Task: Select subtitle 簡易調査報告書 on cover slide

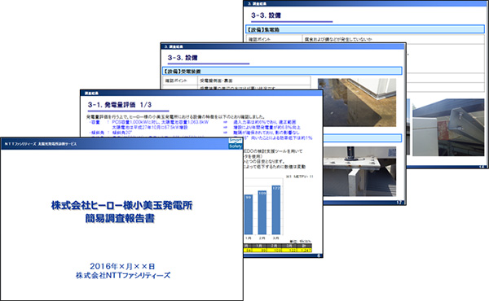Action: [x=120, y=219]
